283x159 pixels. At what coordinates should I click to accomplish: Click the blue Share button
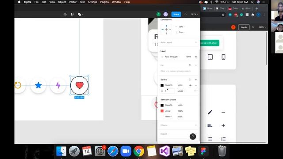click(176, 14)
